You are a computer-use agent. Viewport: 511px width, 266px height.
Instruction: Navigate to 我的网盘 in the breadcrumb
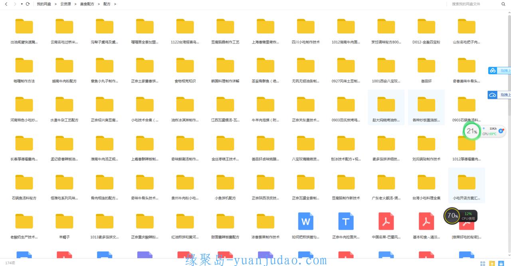(44, 4)
